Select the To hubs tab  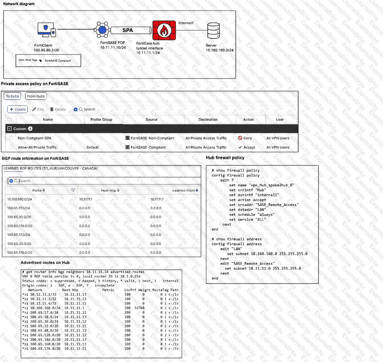point(12,96)
